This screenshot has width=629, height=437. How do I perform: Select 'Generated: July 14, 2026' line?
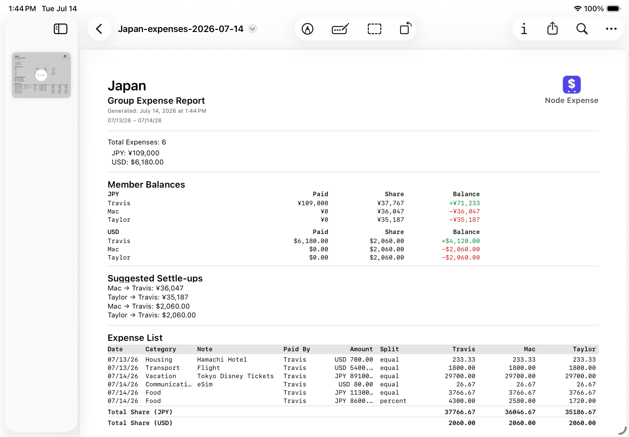[x=157, y=111]
